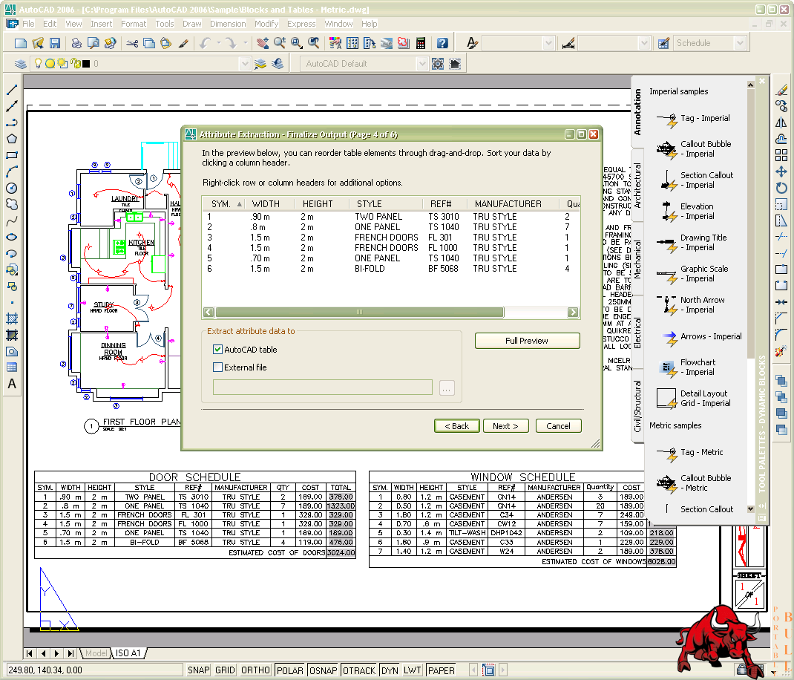Image resolution: width=794 pixels, height=680 pixels.
Task: Click the Undo arrow icon
Action: click(205, 43)
